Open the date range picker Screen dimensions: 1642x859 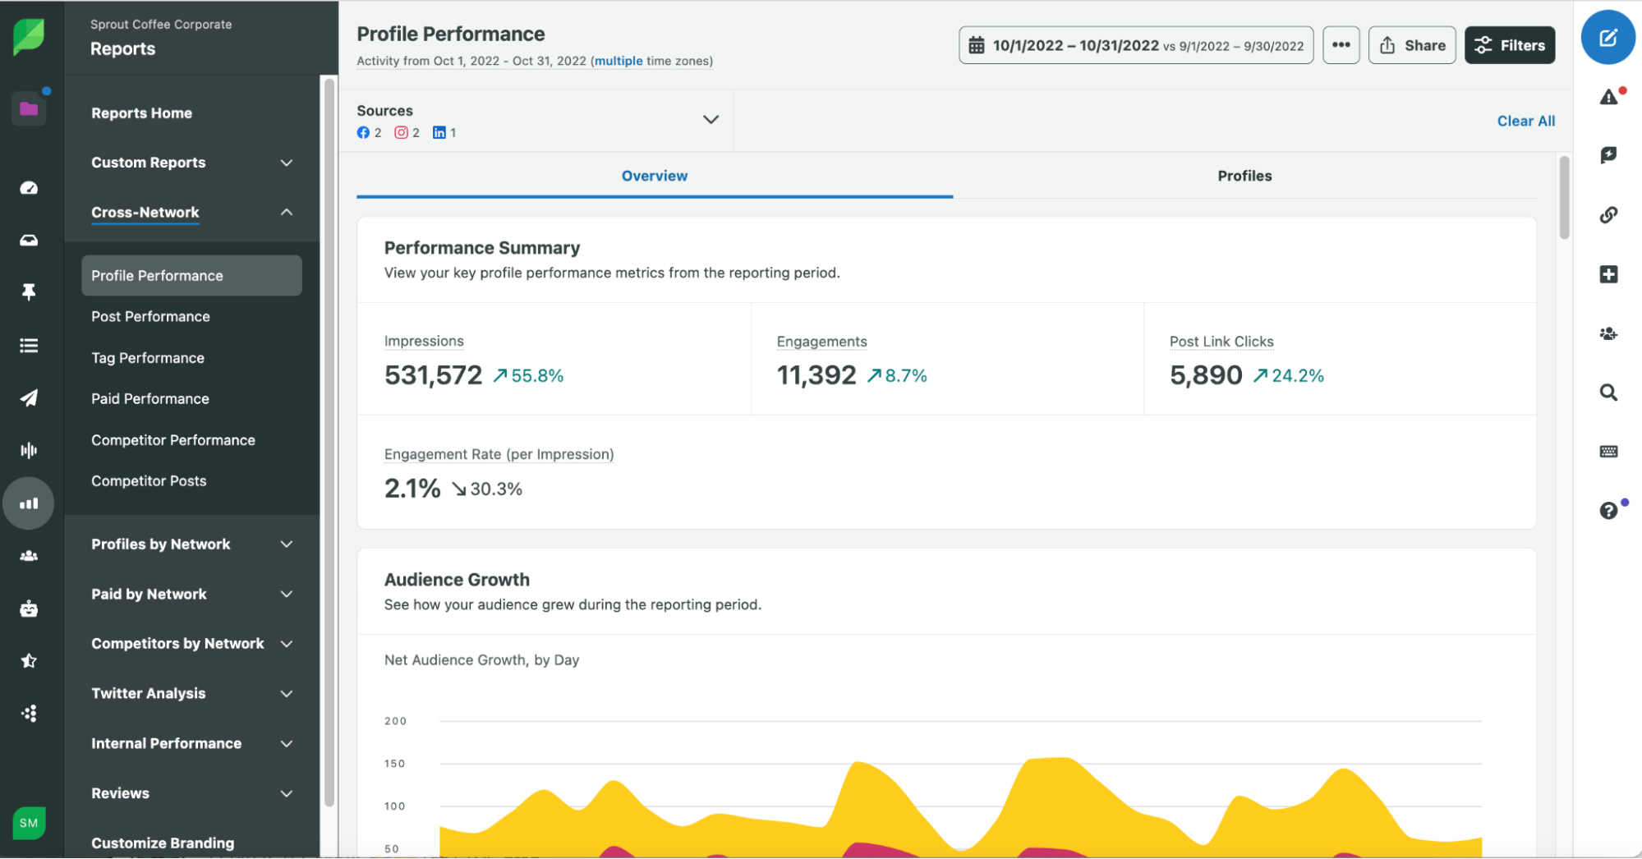point(1135,45)
